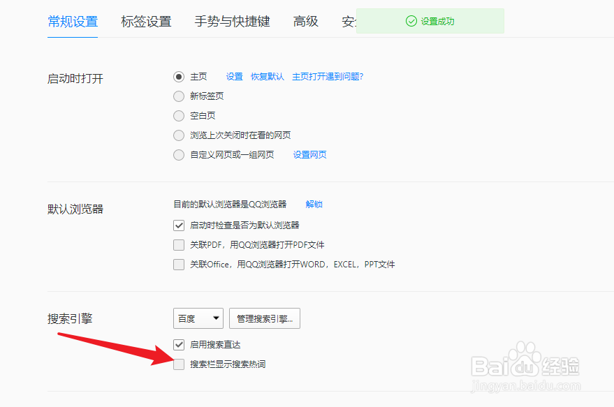The height and width of the screenshot is (407, 614).
Task: Click the 管理搜索引擎... button
Action: (x=265, y=318)
